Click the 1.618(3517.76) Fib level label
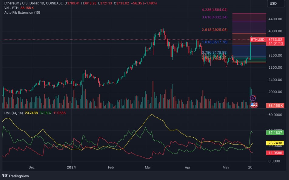The width and height of the screenshot is (289, 180). (x=215, y=42)
